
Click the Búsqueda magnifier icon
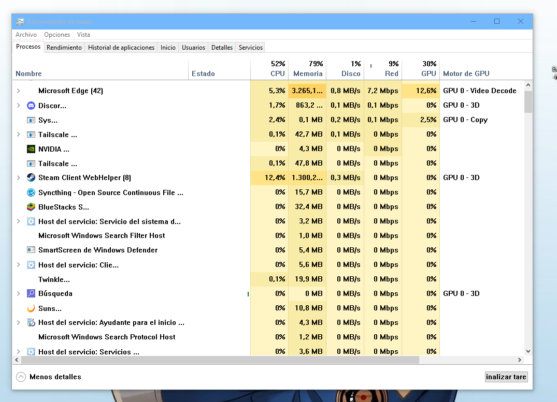pyautogui.click(x=31, y=293)
